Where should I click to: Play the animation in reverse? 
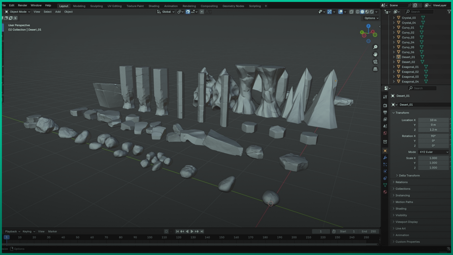(x=187, y=231)
